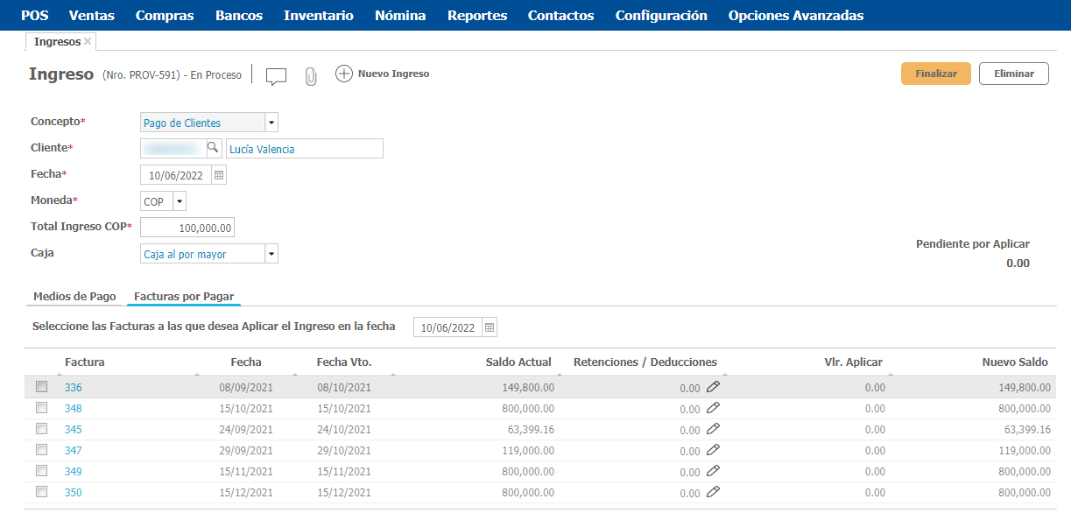Viewport: 1071px width, 513px height.
Task: Click the Total Ingreso COP field
Action: [187, 228]
